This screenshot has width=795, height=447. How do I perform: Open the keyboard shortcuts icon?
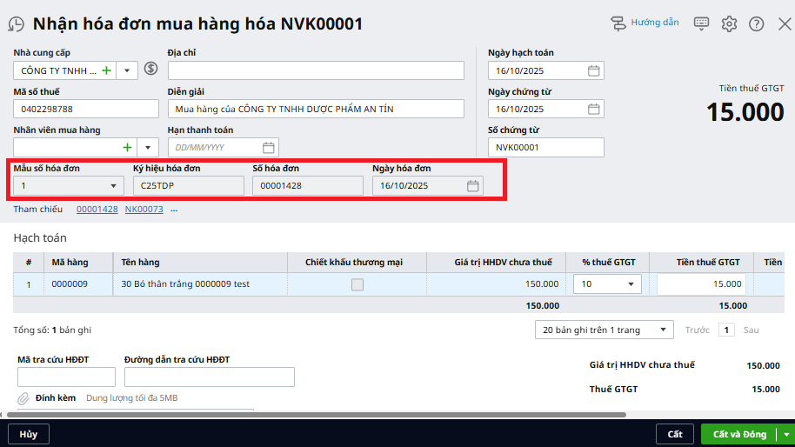pyautogui.click(x=702, y=23)
